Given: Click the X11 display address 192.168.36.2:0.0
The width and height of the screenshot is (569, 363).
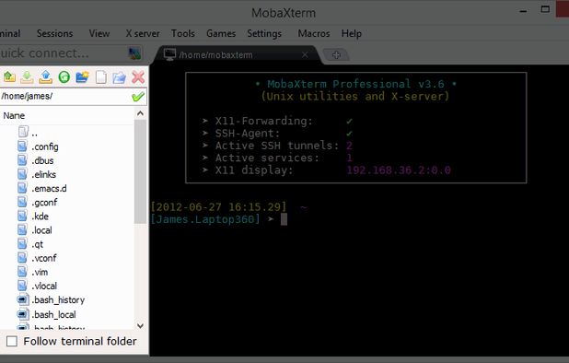Looking at the screenshot, I should coord(399,170).
